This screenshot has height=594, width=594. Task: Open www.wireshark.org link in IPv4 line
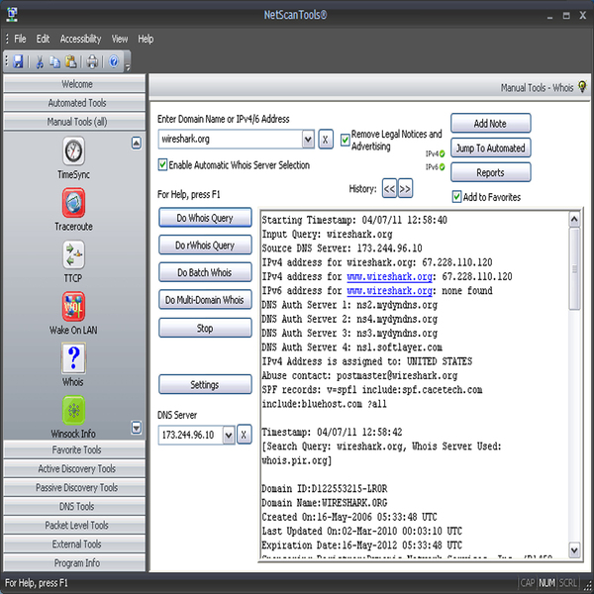click(389, 276)
